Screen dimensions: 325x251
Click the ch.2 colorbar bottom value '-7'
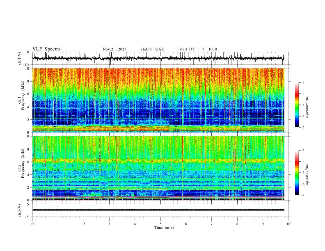(x=302, y=195)
